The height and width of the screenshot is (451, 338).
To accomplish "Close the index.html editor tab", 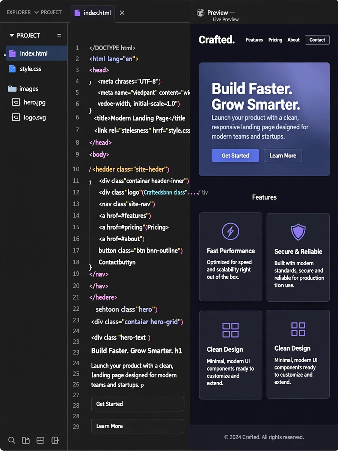I will (x=122, y=13).
